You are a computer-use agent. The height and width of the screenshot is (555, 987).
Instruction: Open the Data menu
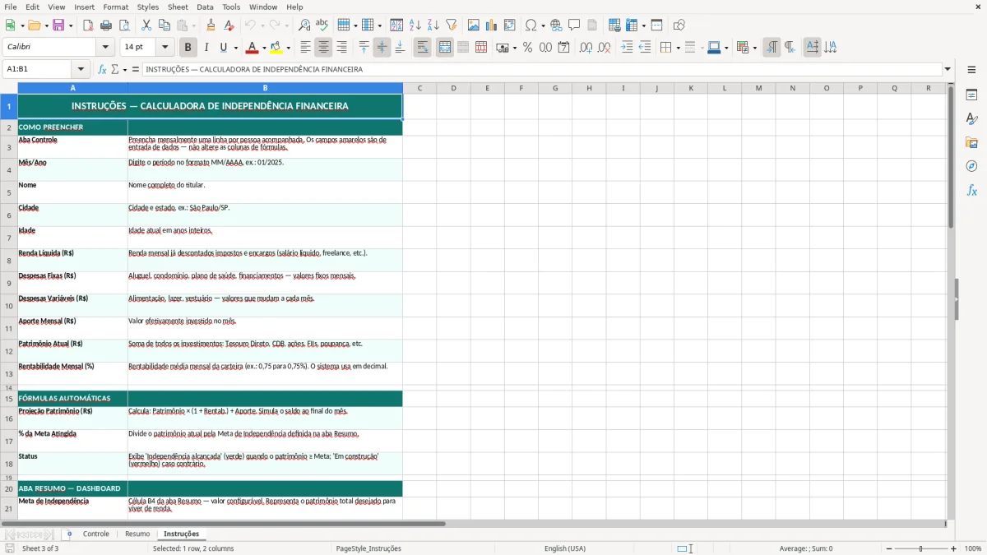click(x=205, y=7)
